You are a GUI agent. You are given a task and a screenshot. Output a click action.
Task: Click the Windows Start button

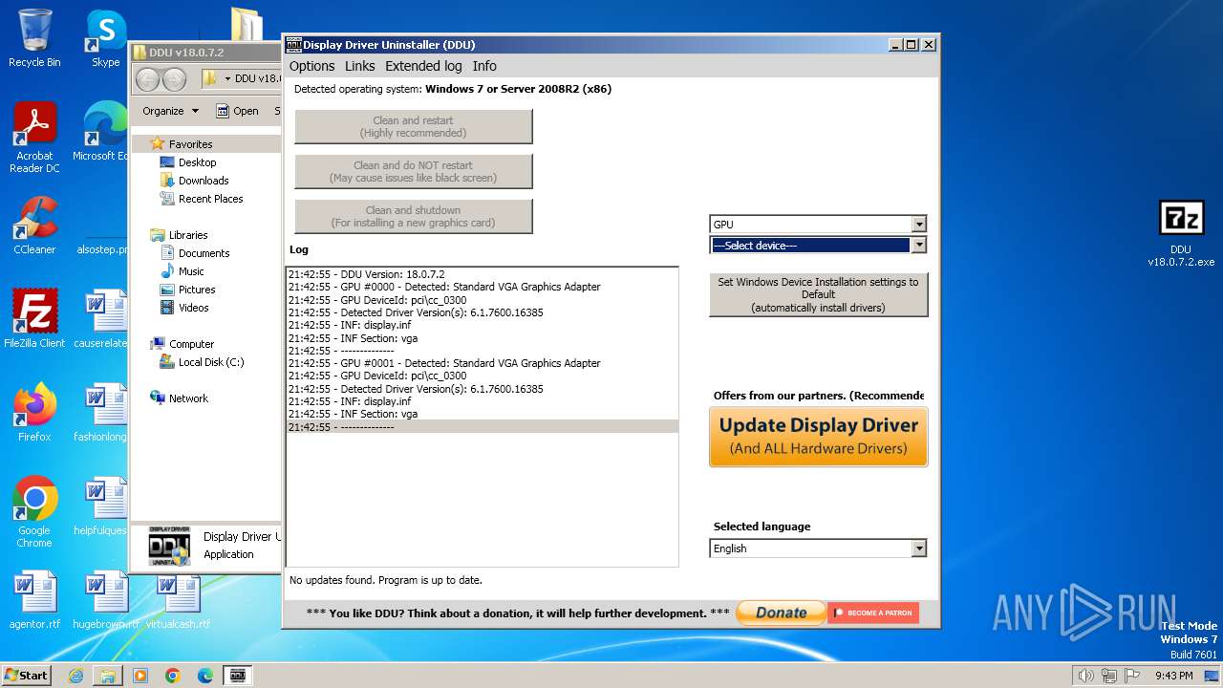point(26,676)
